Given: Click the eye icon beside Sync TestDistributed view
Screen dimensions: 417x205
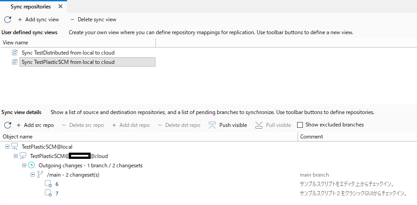Looking at the screenshot, I should click(x=15, y=53).
